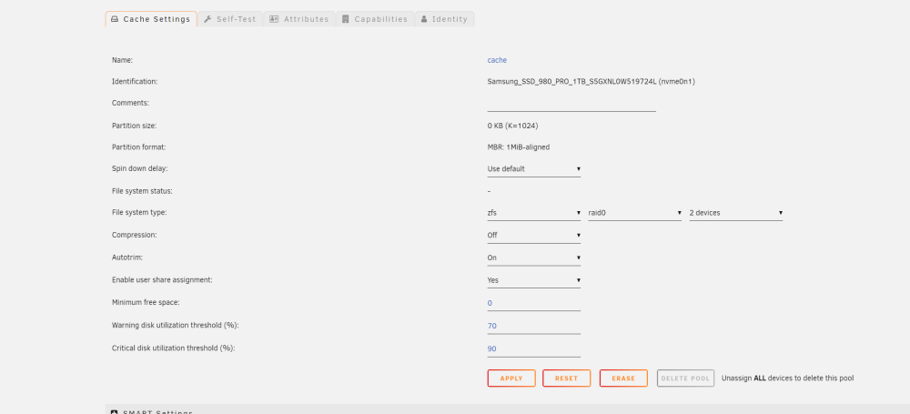
Task: Open the Cache Settings tab
Action: [x=151, y=18]
